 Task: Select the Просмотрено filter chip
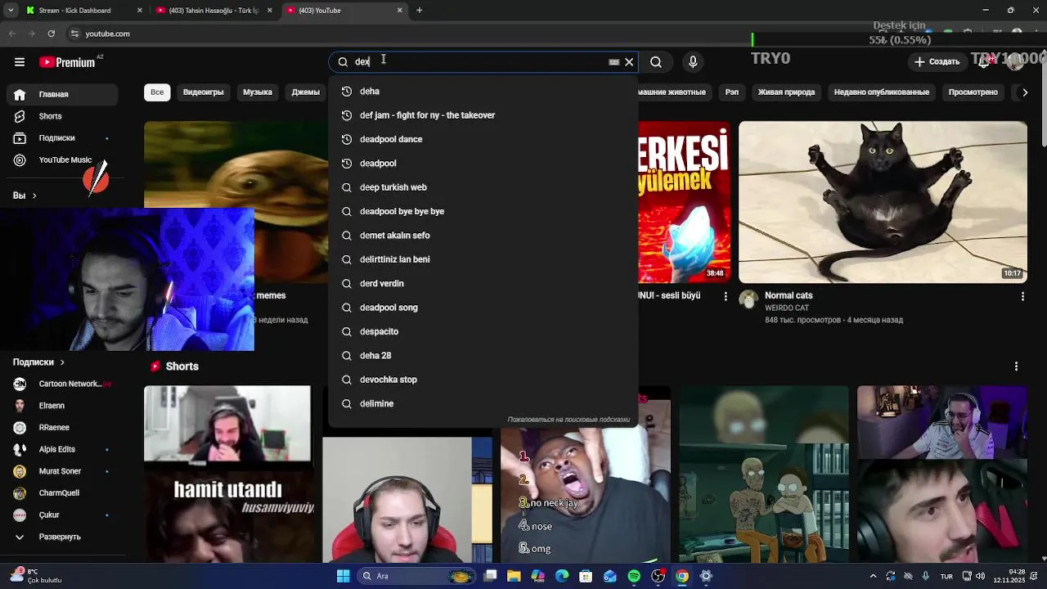(x=973, y=92)
